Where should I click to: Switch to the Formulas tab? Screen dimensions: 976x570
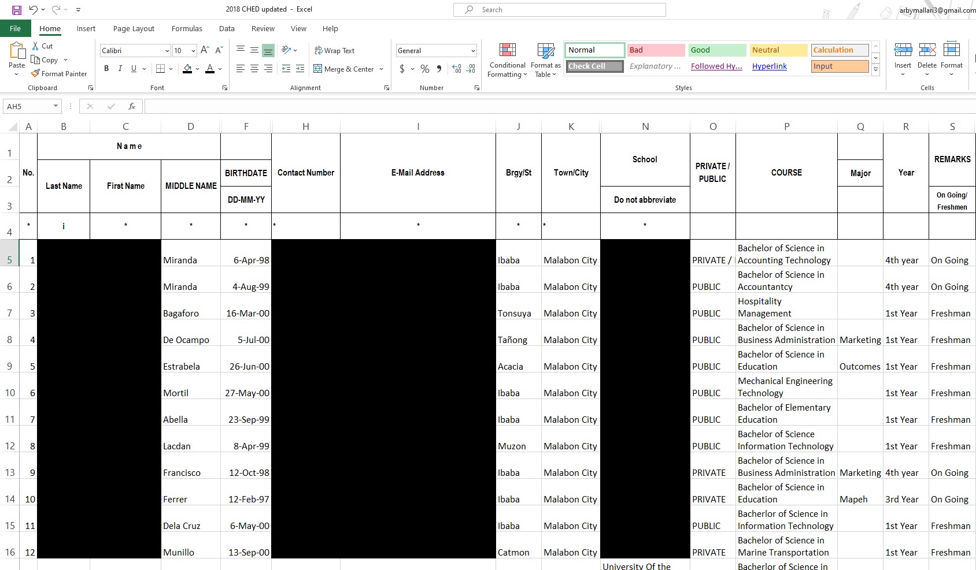pos(187,28)
